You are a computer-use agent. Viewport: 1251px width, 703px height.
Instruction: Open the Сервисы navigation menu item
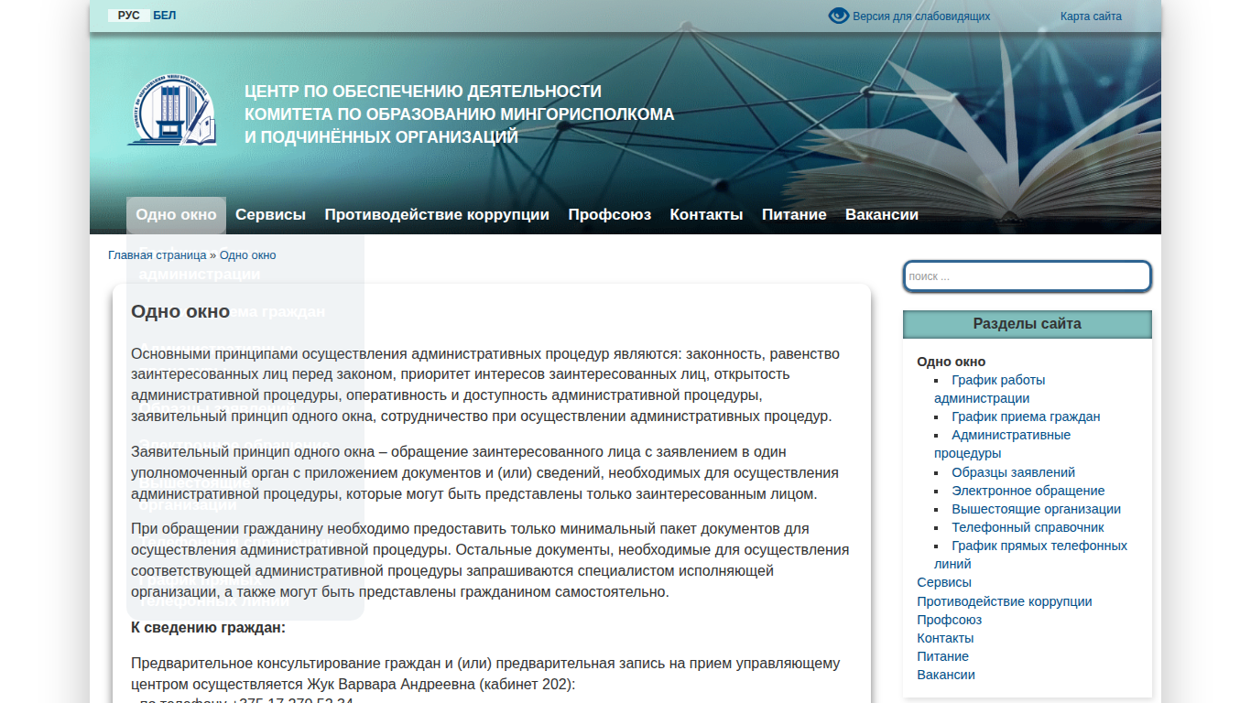pos(270,215)
